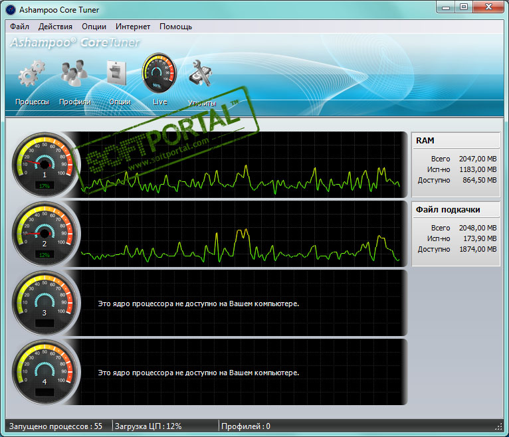Click the core 4 unavailable message
The width and height of the screenshot is (509, 437).
[x=198, y=373]
